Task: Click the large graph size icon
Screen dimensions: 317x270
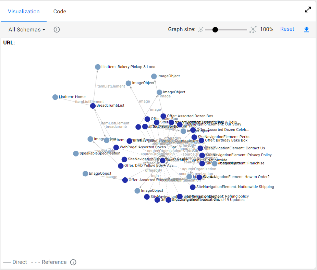Action: tap(253, 30)
